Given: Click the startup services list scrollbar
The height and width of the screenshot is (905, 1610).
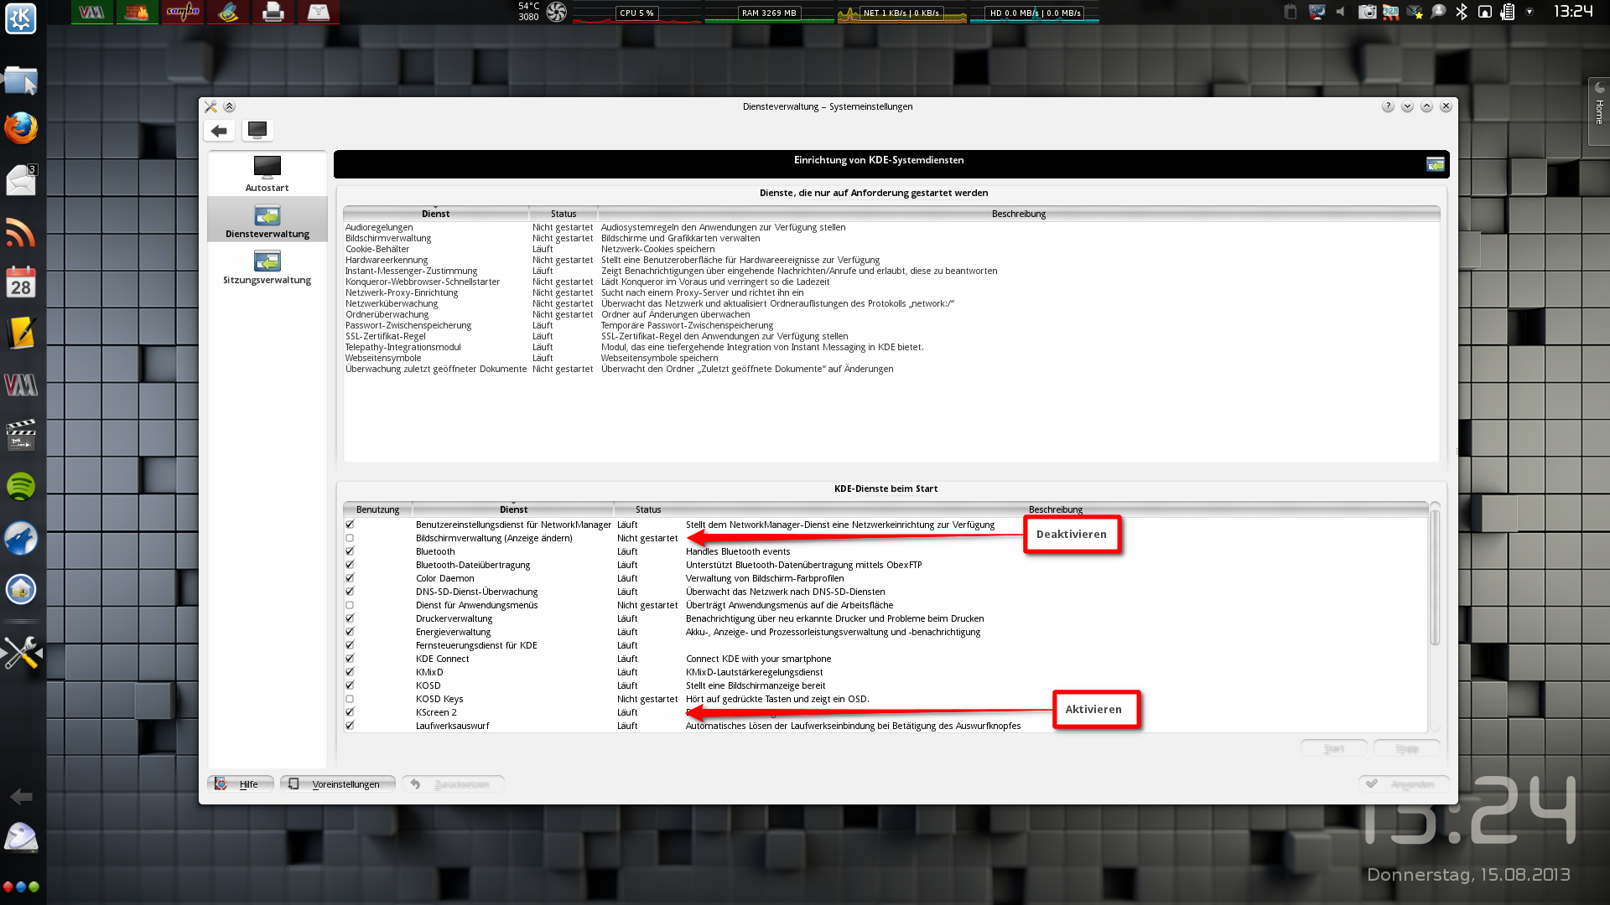Looking at the screenshot, I should (x=1435, y=578).
